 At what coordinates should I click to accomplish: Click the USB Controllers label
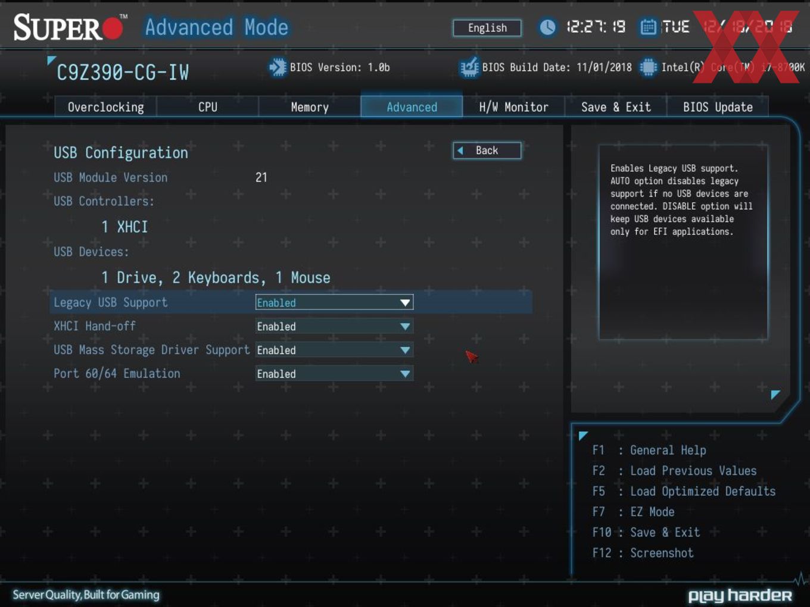click(x=104, y=201)
